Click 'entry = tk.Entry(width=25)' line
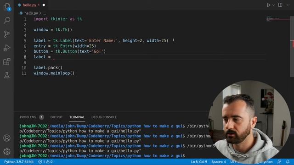 click(x=65, y=46)
